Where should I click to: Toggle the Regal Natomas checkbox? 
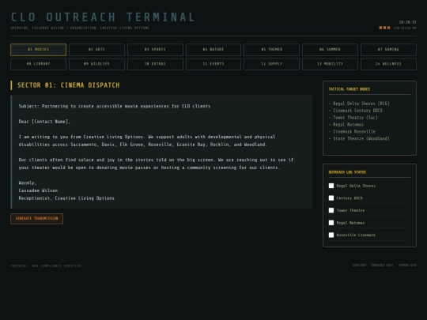point(331,223)
